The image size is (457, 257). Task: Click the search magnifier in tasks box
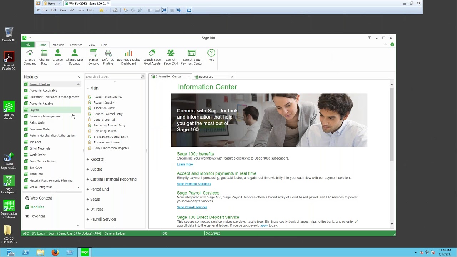pos(142,77)
